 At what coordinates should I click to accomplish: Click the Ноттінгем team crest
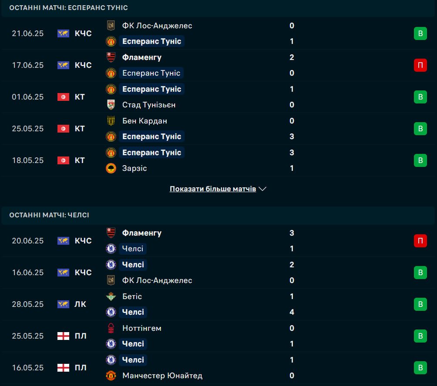pyautogui.click(x=111, y=328)
